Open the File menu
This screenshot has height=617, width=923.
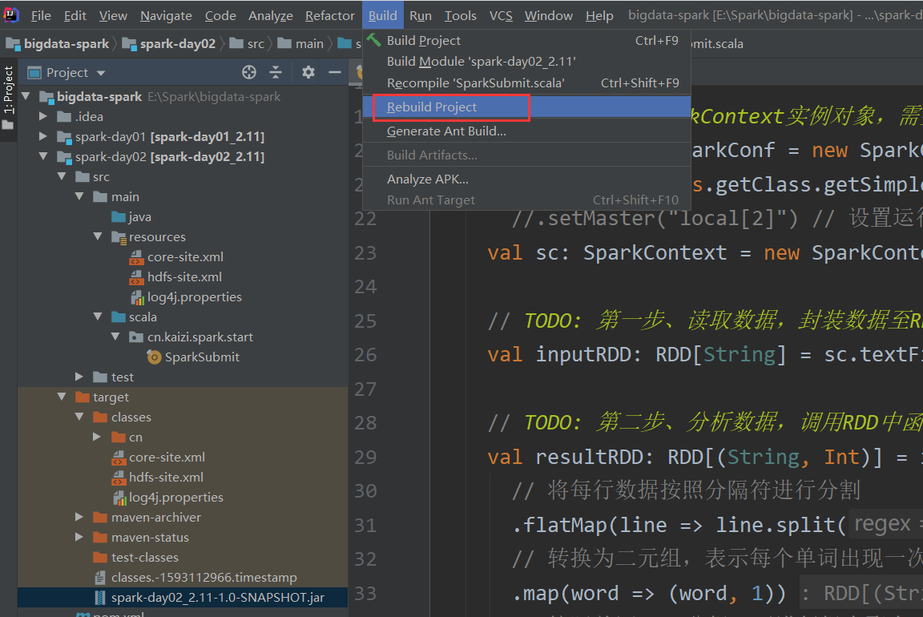[x=41, y=15]
